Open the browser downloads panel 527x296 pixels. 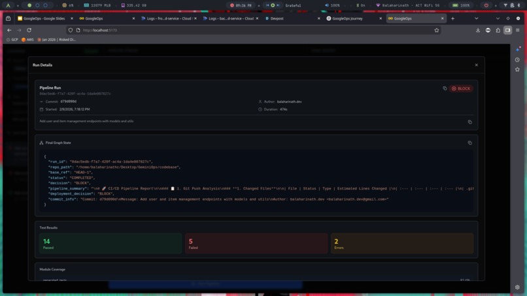coord(478,30)
